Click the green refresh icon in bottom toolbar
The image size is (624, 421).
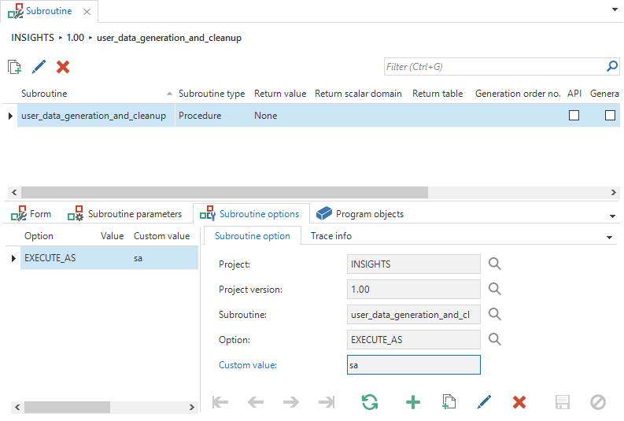(369, 402)
